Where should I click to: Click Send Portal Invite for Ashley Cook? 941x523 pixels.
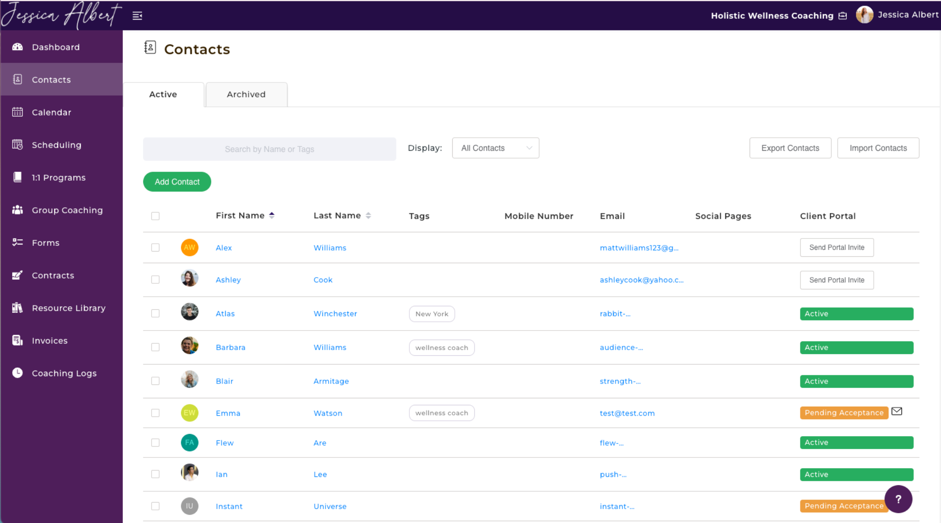coord(836,280)
